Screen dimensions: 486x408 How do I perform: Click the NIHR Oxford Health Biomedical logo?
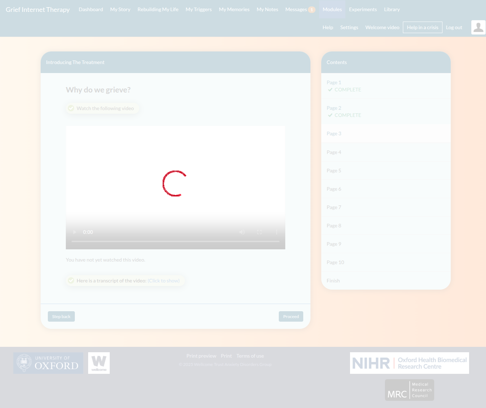point(409,363)
